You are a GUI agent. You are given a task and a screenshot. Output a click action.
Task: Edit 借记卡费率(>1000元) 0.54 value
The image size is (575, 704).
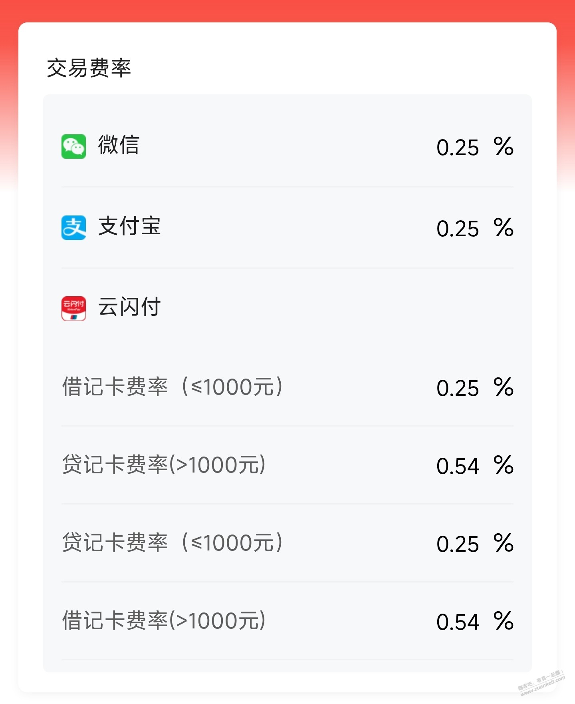(458, 622)
